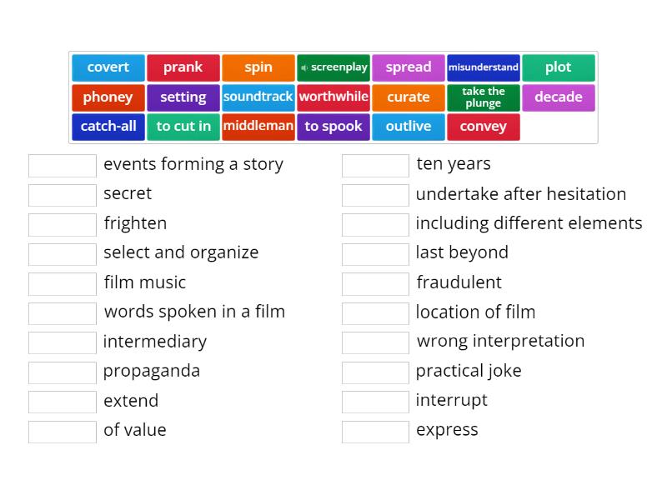
Task: Choose the "spin" word tile
Action: click(258, 67)
